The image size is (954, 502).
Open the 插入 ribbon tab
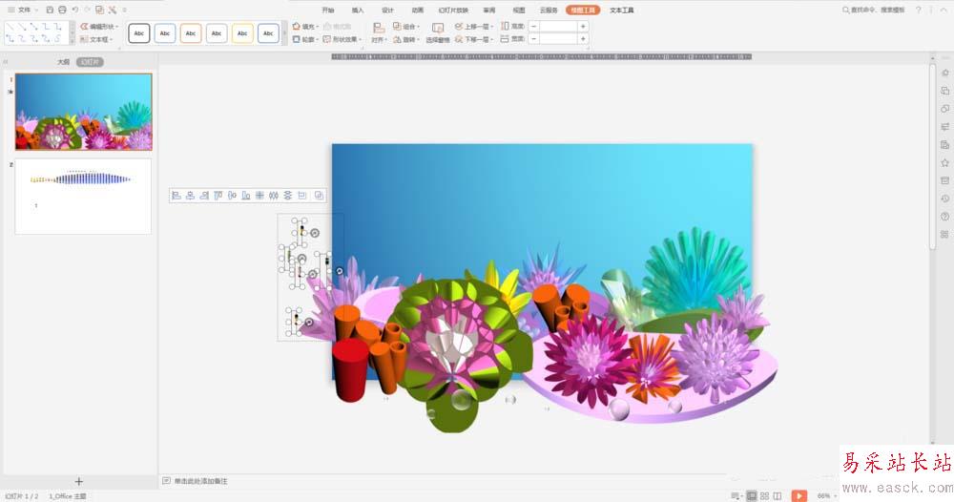pyautogui.click(x=358, y=10)
